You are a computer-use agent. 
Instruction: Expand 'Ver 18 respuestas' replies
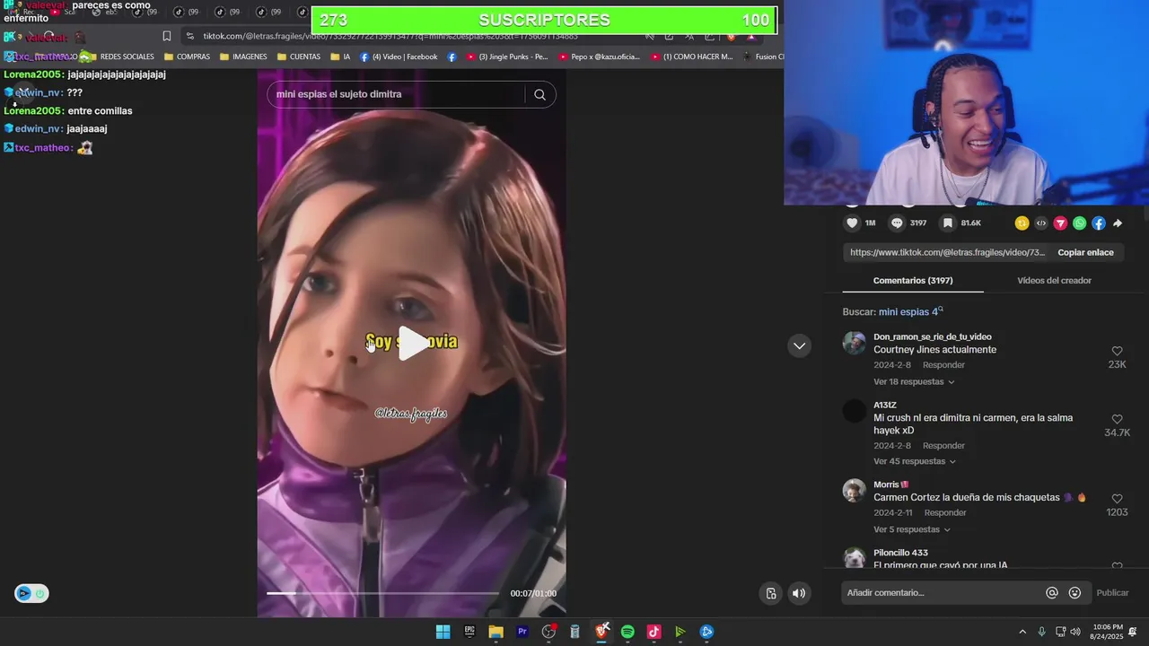[x=914, y=382]
